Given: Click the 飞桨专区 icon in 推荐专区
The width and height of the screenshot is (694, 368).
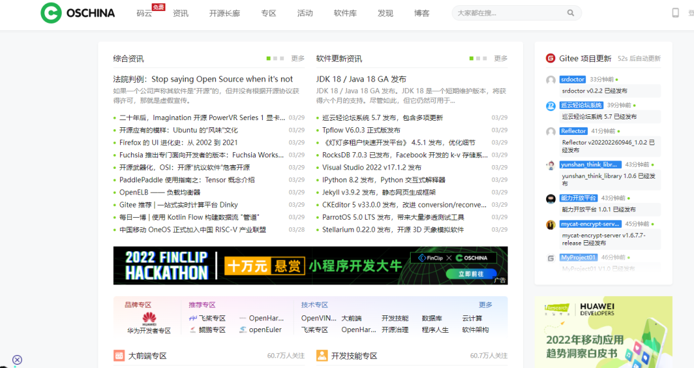Looking at the screenshot, I should click(x=193, y=318).
